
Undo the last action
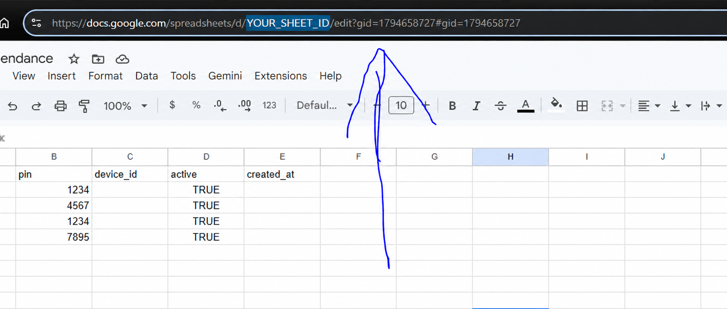12,106
